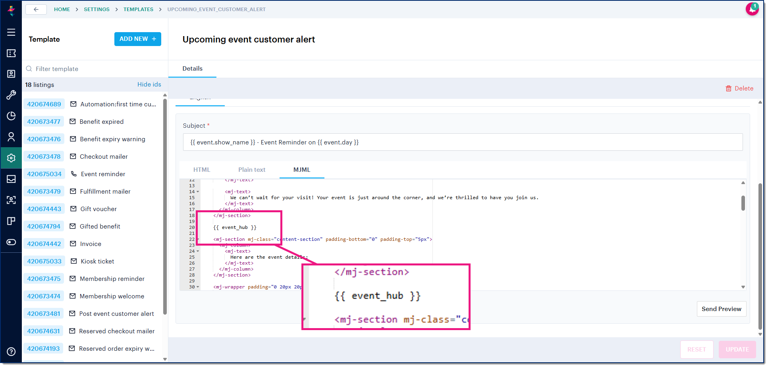Screen dimensions: 768x367
Task: Open Post event customer alert template
Action: [x=116, y=313]
